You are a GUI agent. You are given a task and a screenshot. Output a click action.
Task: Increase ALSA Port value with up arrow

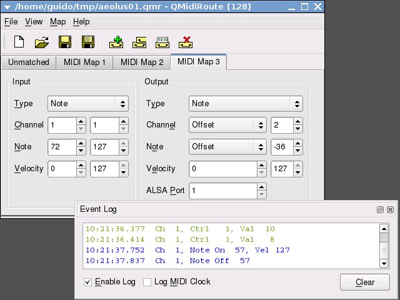261,187
